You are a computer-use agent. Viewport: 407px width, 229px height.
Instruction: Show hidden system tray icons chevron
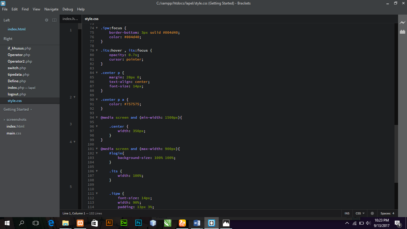[347, 223]
